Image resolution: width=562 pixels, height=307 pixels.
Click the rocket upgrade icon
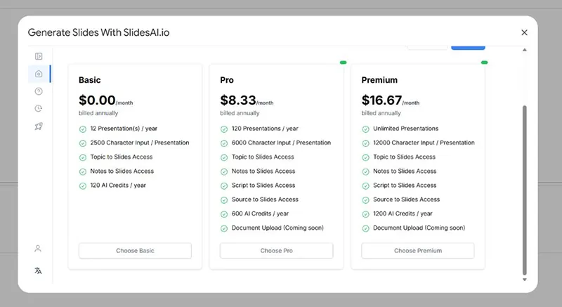pos(39,126)
